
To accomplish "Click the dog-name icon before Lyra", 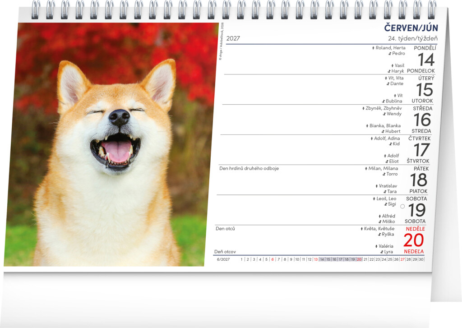I will [x=382, y=252].
